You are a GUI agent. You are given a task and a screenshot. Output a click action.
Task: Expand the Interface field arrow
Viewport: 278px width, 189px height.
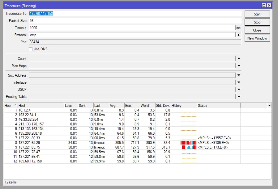click(239, 82)
